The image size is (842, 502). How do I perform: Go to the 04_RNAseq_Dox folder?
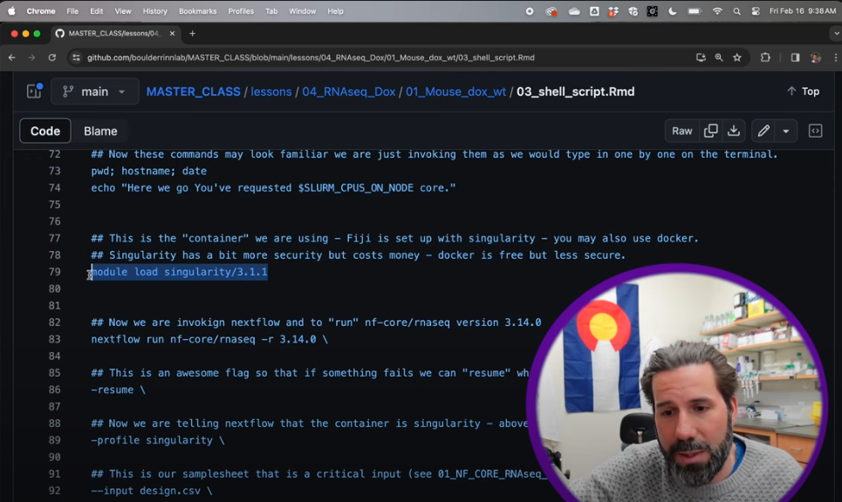(348, 92)
